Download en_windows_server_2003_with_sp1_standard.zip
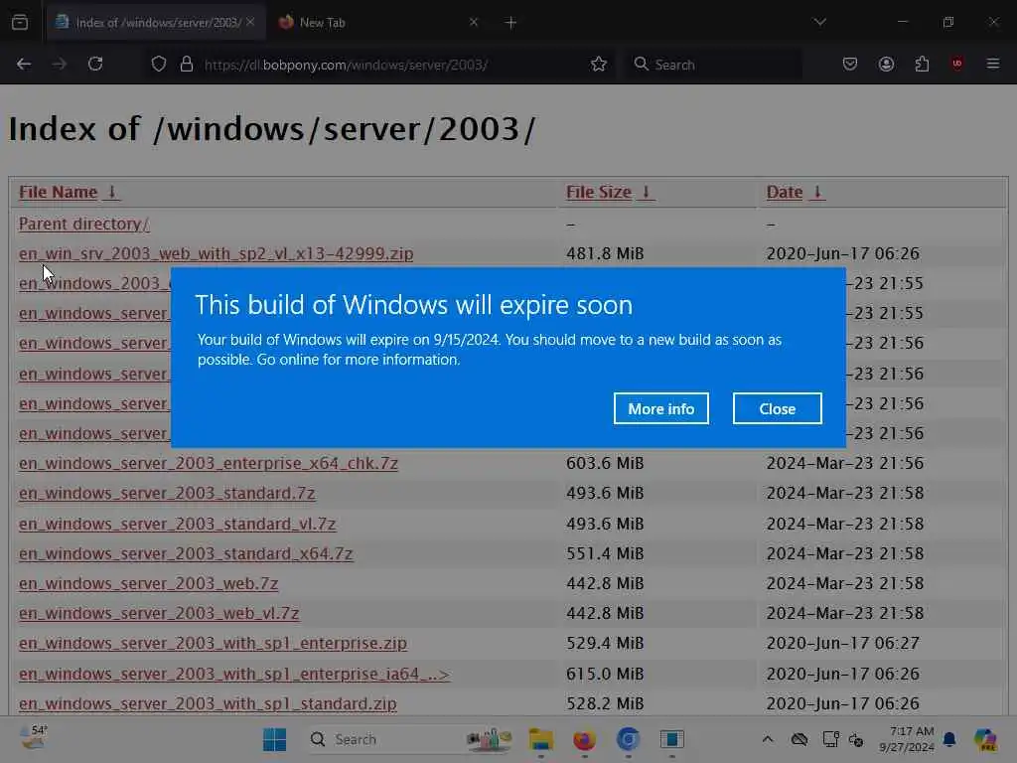The width and height of the screenshot is (1017, 763). [x=208, y=703]
